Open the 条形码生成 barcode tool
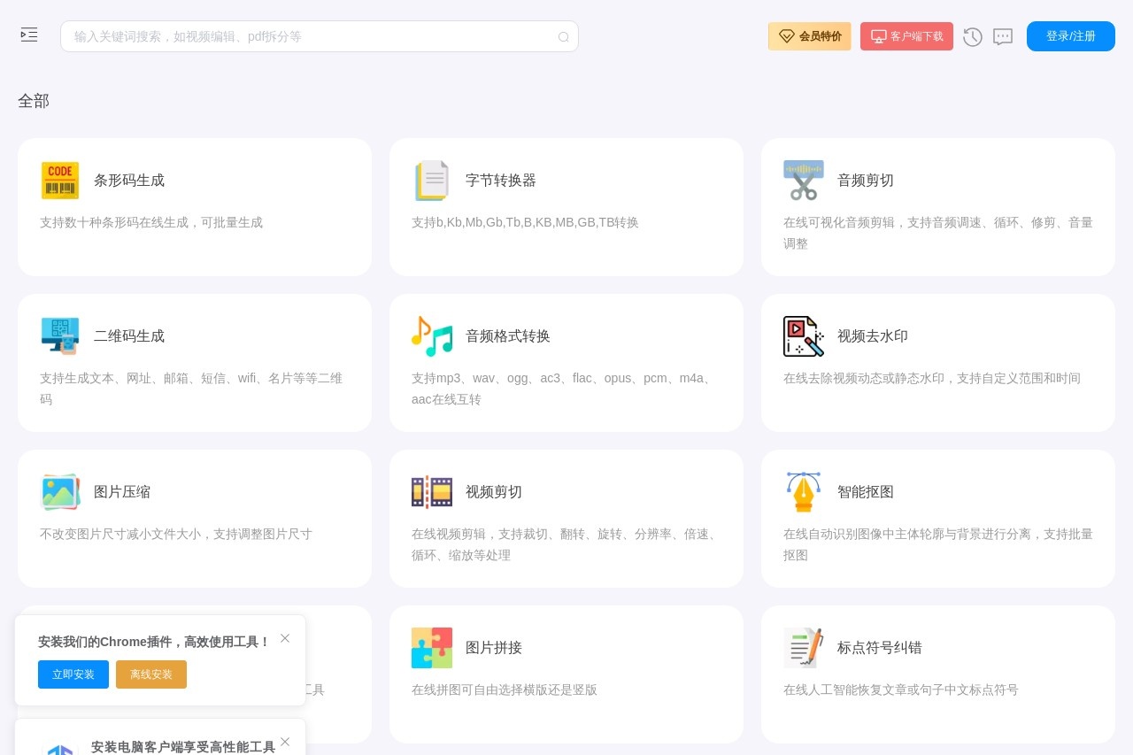The image size is (1133, 755). (x=129, y=181)
